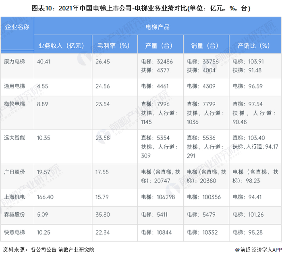Select revenue value 5.09
The width and height of the screenshot is (282, 258).
[42, 215]
